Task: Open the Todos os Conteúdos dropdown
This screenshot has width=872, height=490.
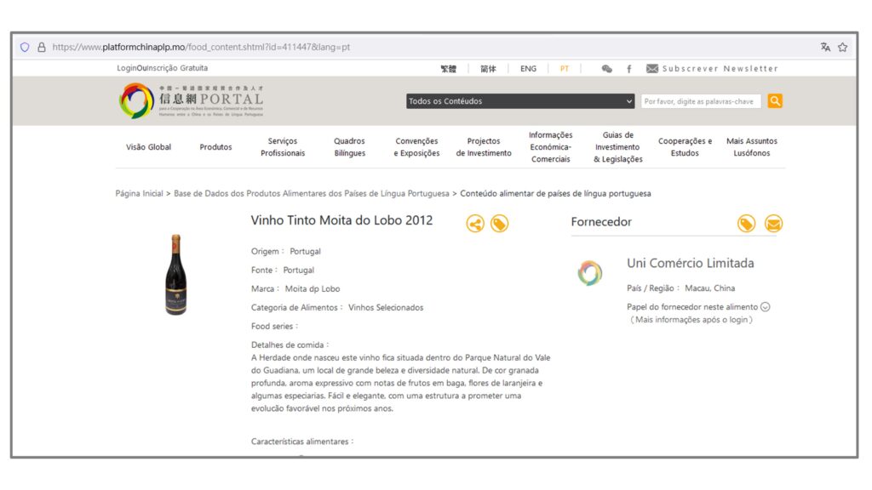Action: [520, 101]
